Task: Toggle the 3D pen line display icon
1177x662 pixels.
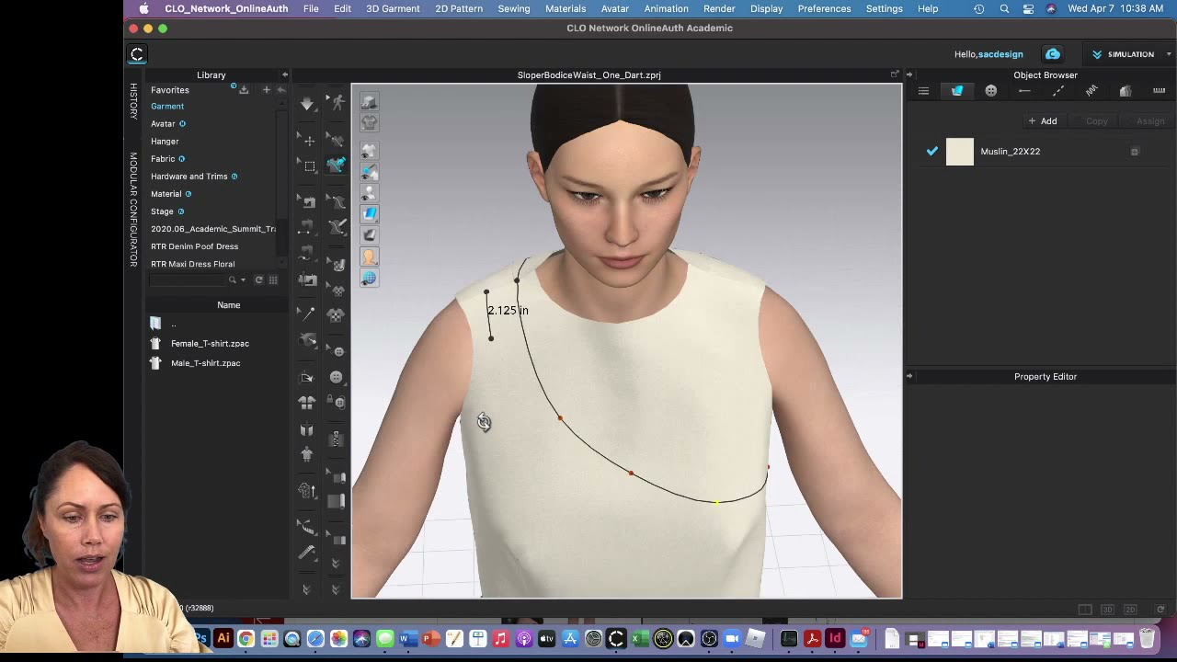Action: click(369, 171)
